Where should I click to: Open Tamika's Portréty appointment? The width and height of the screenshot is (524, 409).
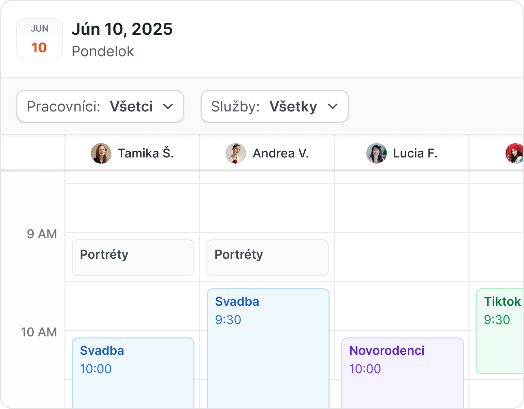pyautogui.click(x=133, y=258)
